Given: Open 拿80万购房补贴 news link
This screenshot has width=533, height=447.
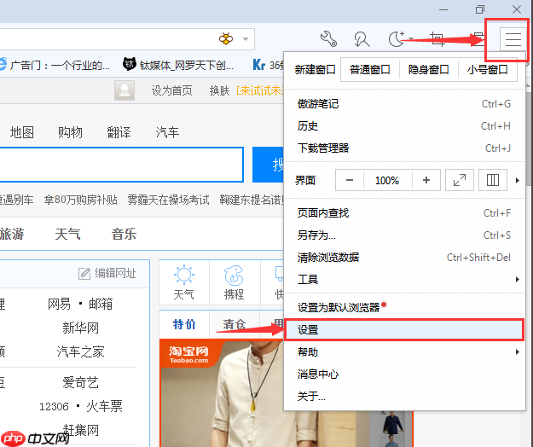Looking at the screenshot, I should (x=80, y=200).
